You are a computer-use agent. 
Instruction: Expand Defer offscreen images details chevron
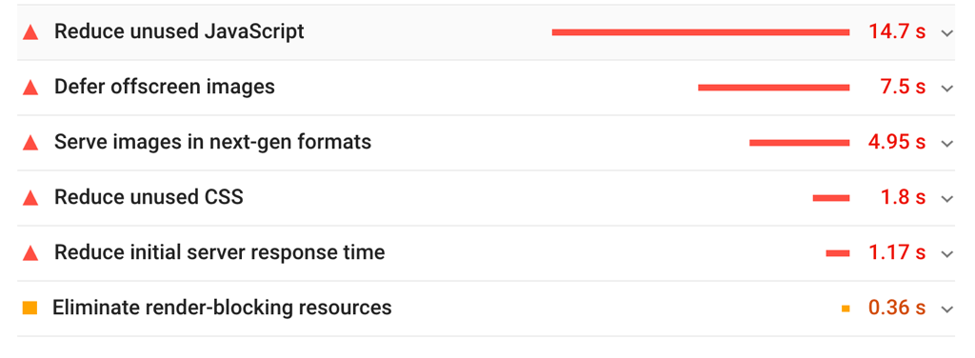pos(947,89)
